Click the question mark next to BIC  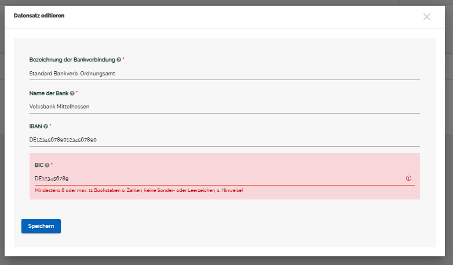[x=47, y=165]
